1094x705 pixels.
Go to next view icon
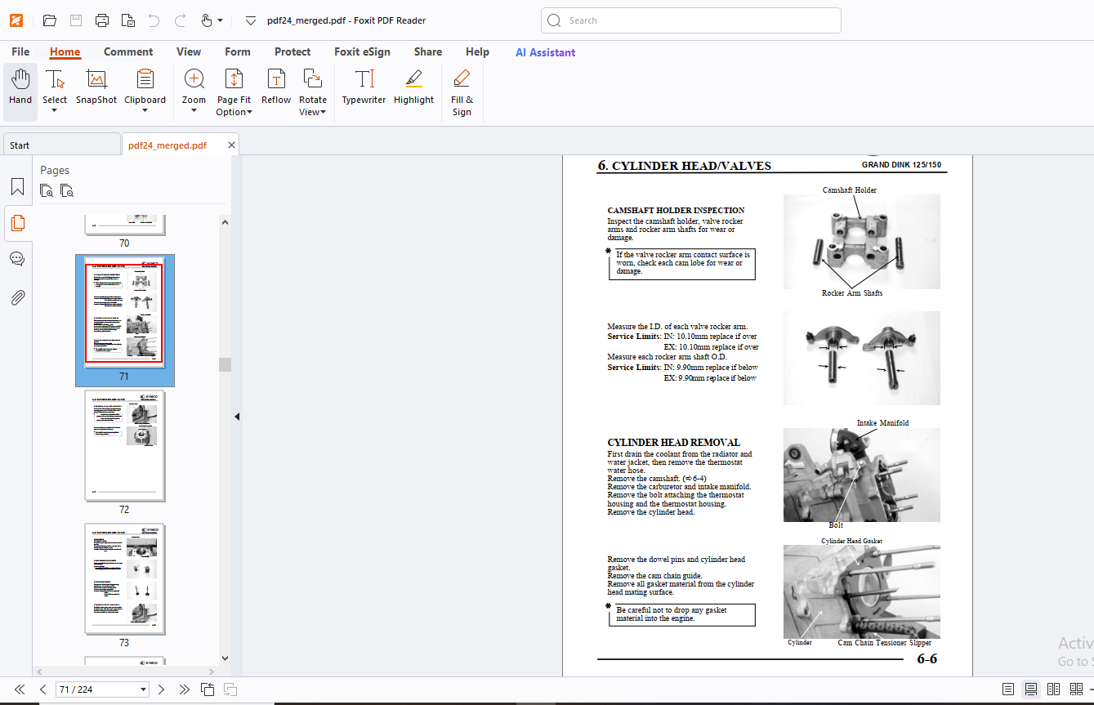230,689
